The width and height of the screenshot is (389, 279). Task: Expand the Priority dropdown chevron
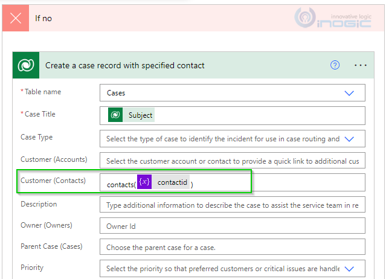click(349, 269)
